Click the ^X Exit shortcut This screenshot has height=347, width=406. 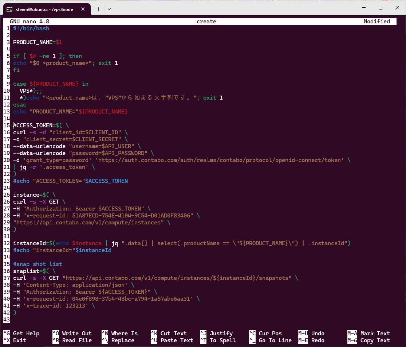click(x=15, y=340)
